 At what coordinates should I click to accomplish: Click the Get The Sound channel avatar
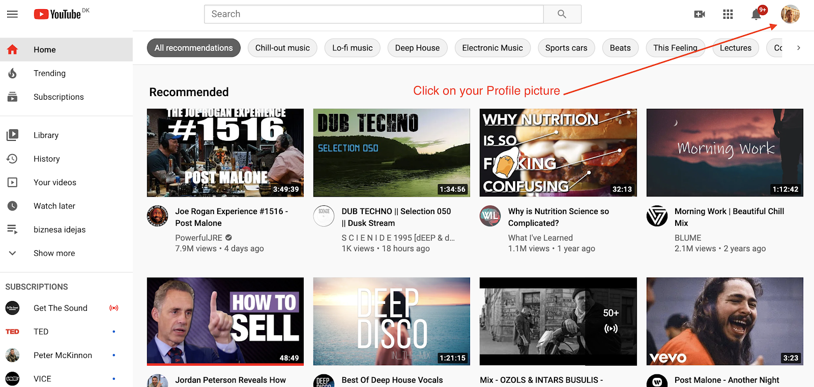click(13, 308)
